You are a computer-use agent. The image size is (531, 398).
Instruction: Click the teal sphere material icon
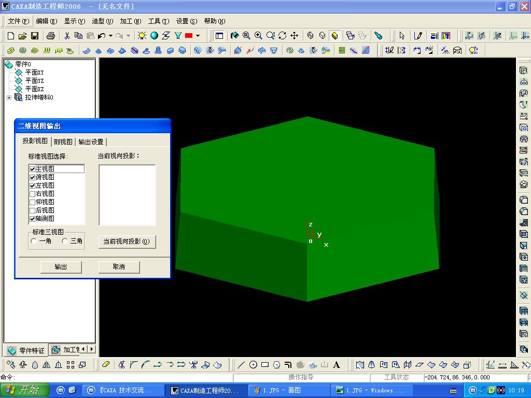154,36
